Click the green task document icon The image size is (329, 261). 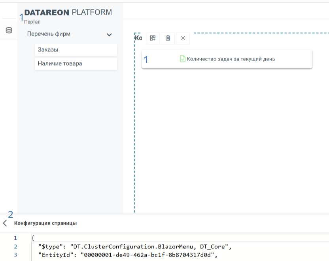pyautogui.click(x=183, y=59)
